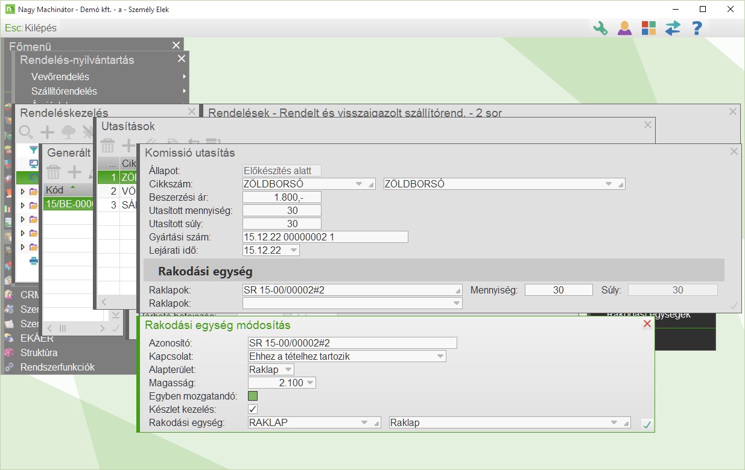745x470 pixels.
Task: Click the monitor icon in Rendeléskezelés tree
Action: [34, 163]
